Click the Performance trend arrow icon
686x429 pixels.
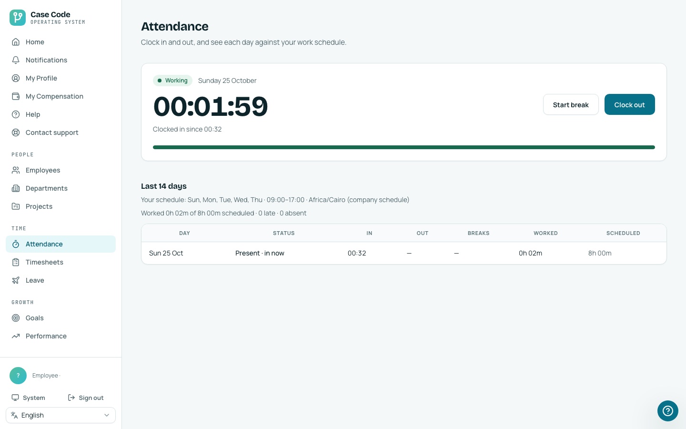(x=16, y=336)
